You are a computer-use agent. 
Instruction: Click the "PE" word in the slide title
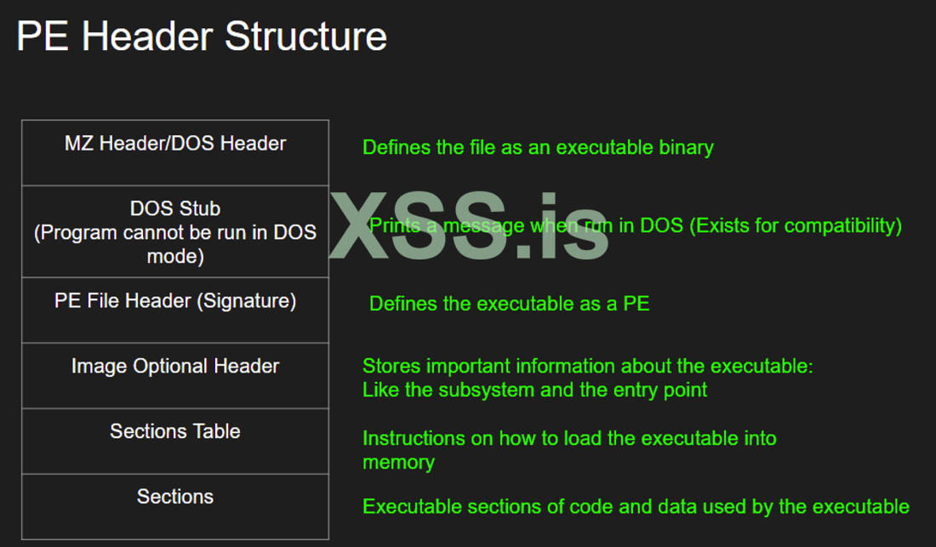43,37
